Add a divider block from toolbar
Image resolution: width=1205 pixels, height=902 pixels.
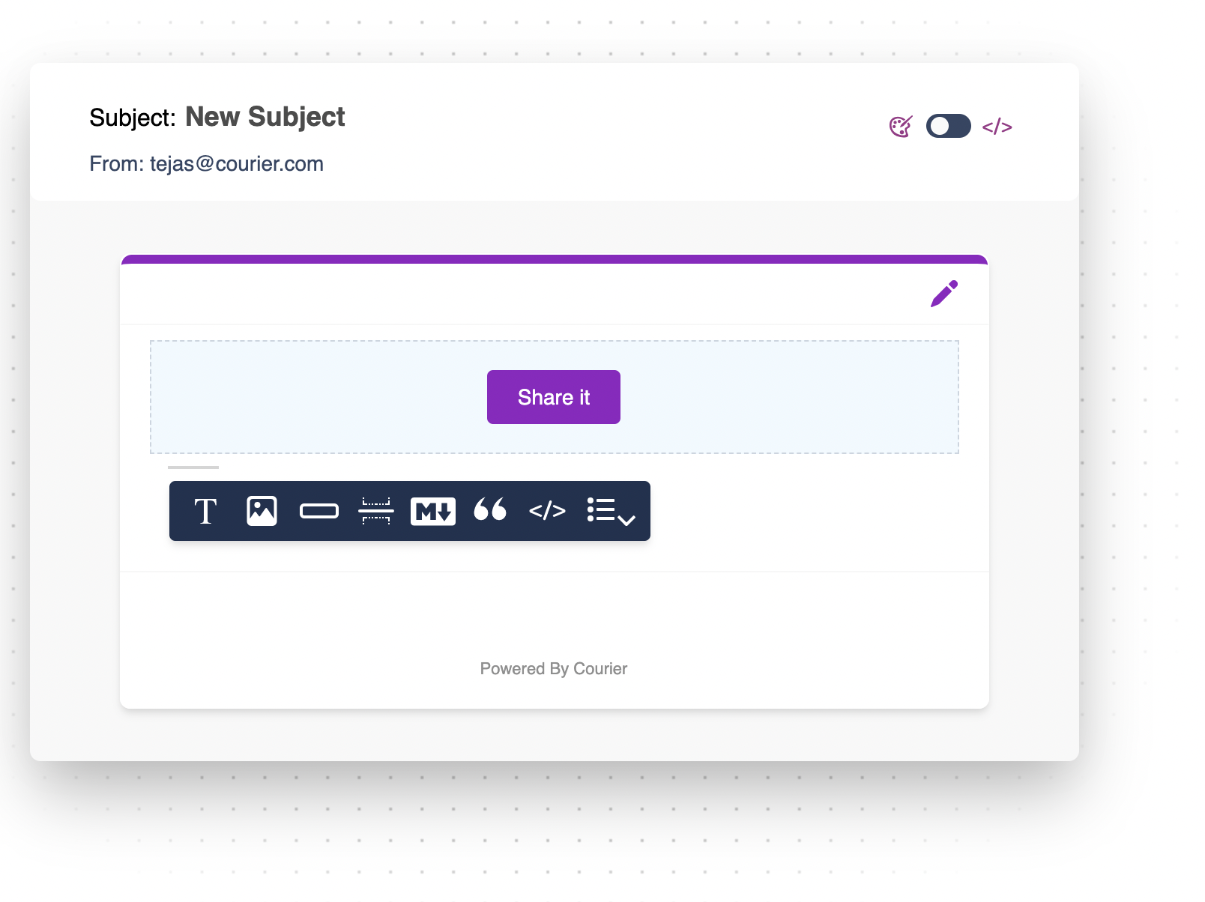tap(376, 512)
